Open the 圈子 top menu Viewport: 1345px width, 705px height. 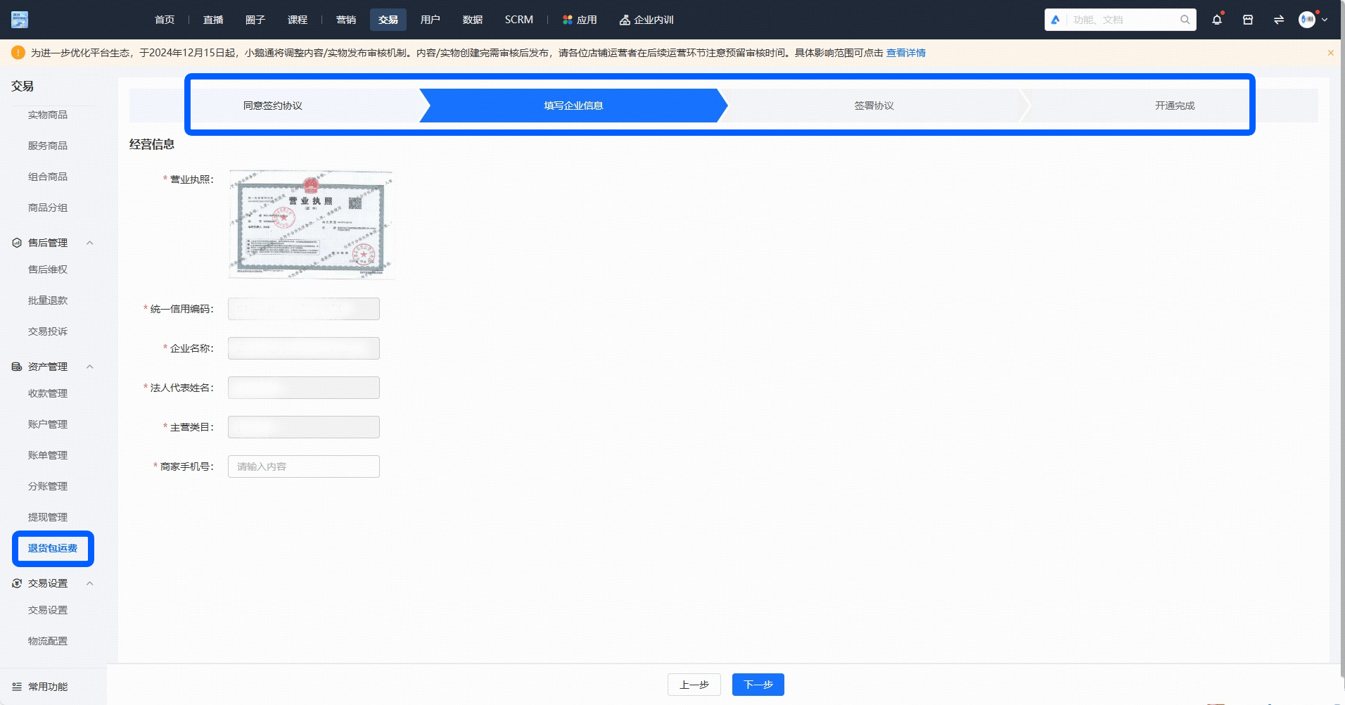(x=255, y=20)
